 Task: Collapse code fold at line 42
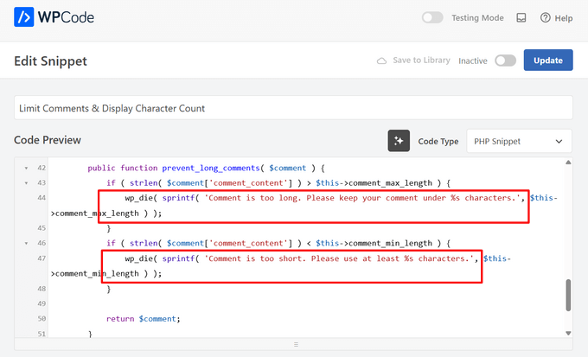pyautogui.click(x=26, y=168)
